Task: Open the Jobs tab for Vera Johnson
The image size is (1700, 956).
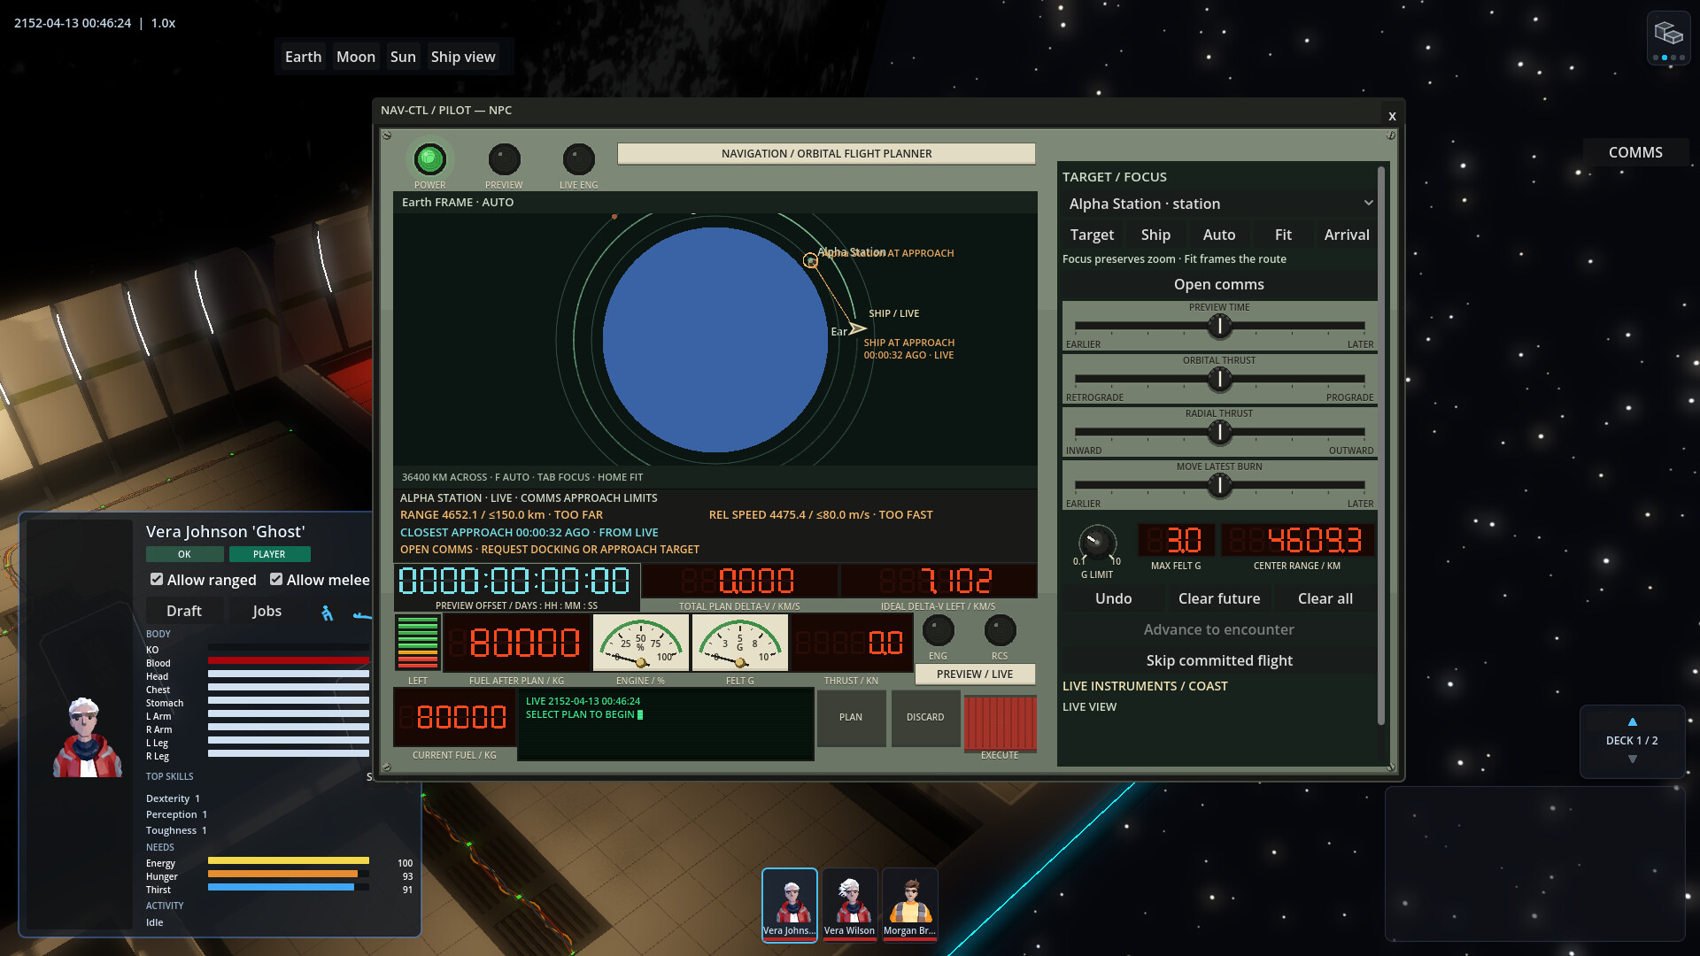Action: 267,611
